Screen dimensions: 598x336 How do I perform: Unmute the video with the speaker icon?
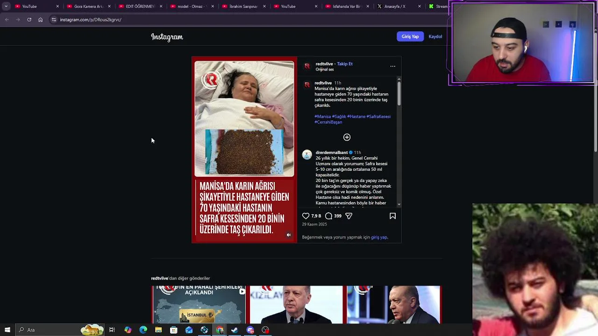click(289, 235)
